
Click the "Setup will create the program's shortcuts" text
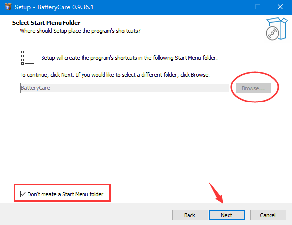pyautogui.click(x=129, y=58)
